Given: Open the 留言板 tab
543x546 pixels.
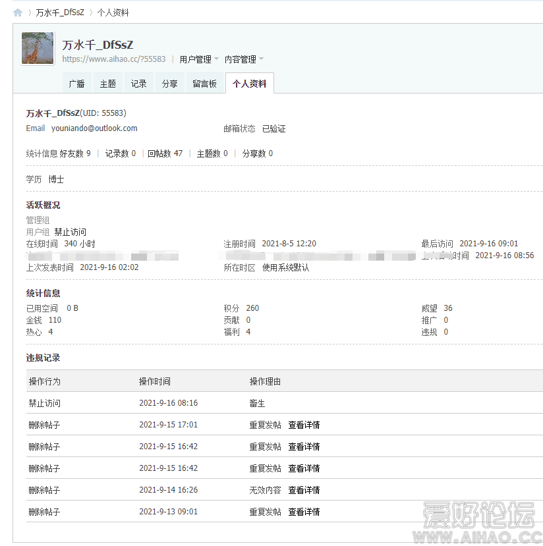Looking at the screenshot, I should 204,83.
